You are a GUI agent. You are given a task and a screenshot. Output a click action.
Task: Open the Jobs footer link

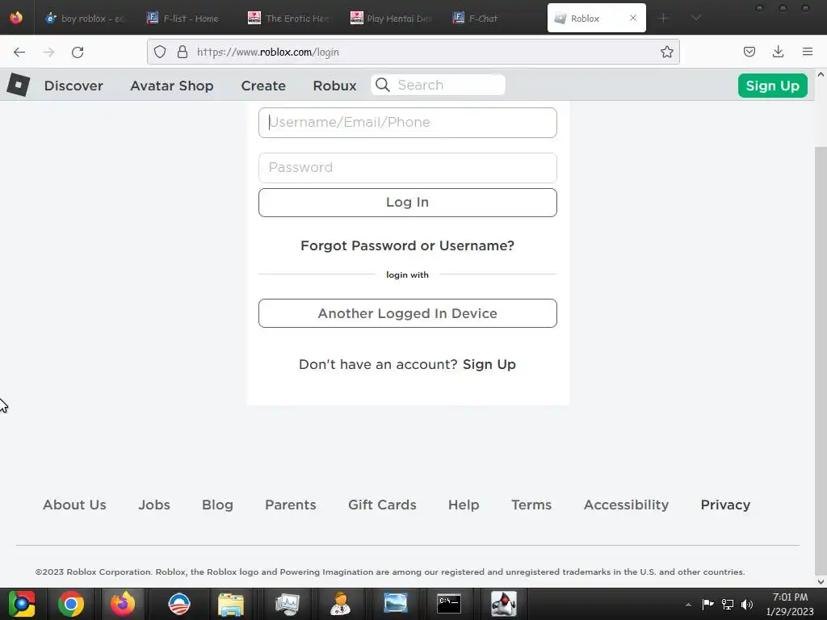(154, 505)
